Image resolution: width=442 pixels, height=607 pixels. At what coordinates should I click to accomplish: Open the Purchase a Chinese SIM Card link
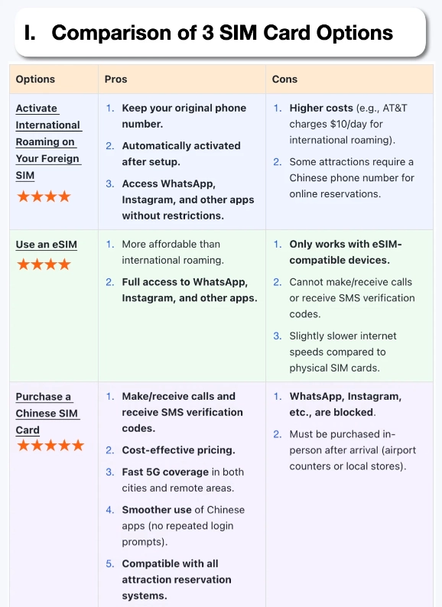[x=47, y=413]
